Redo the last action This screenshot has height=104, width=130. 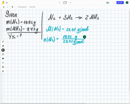(8, 7)
